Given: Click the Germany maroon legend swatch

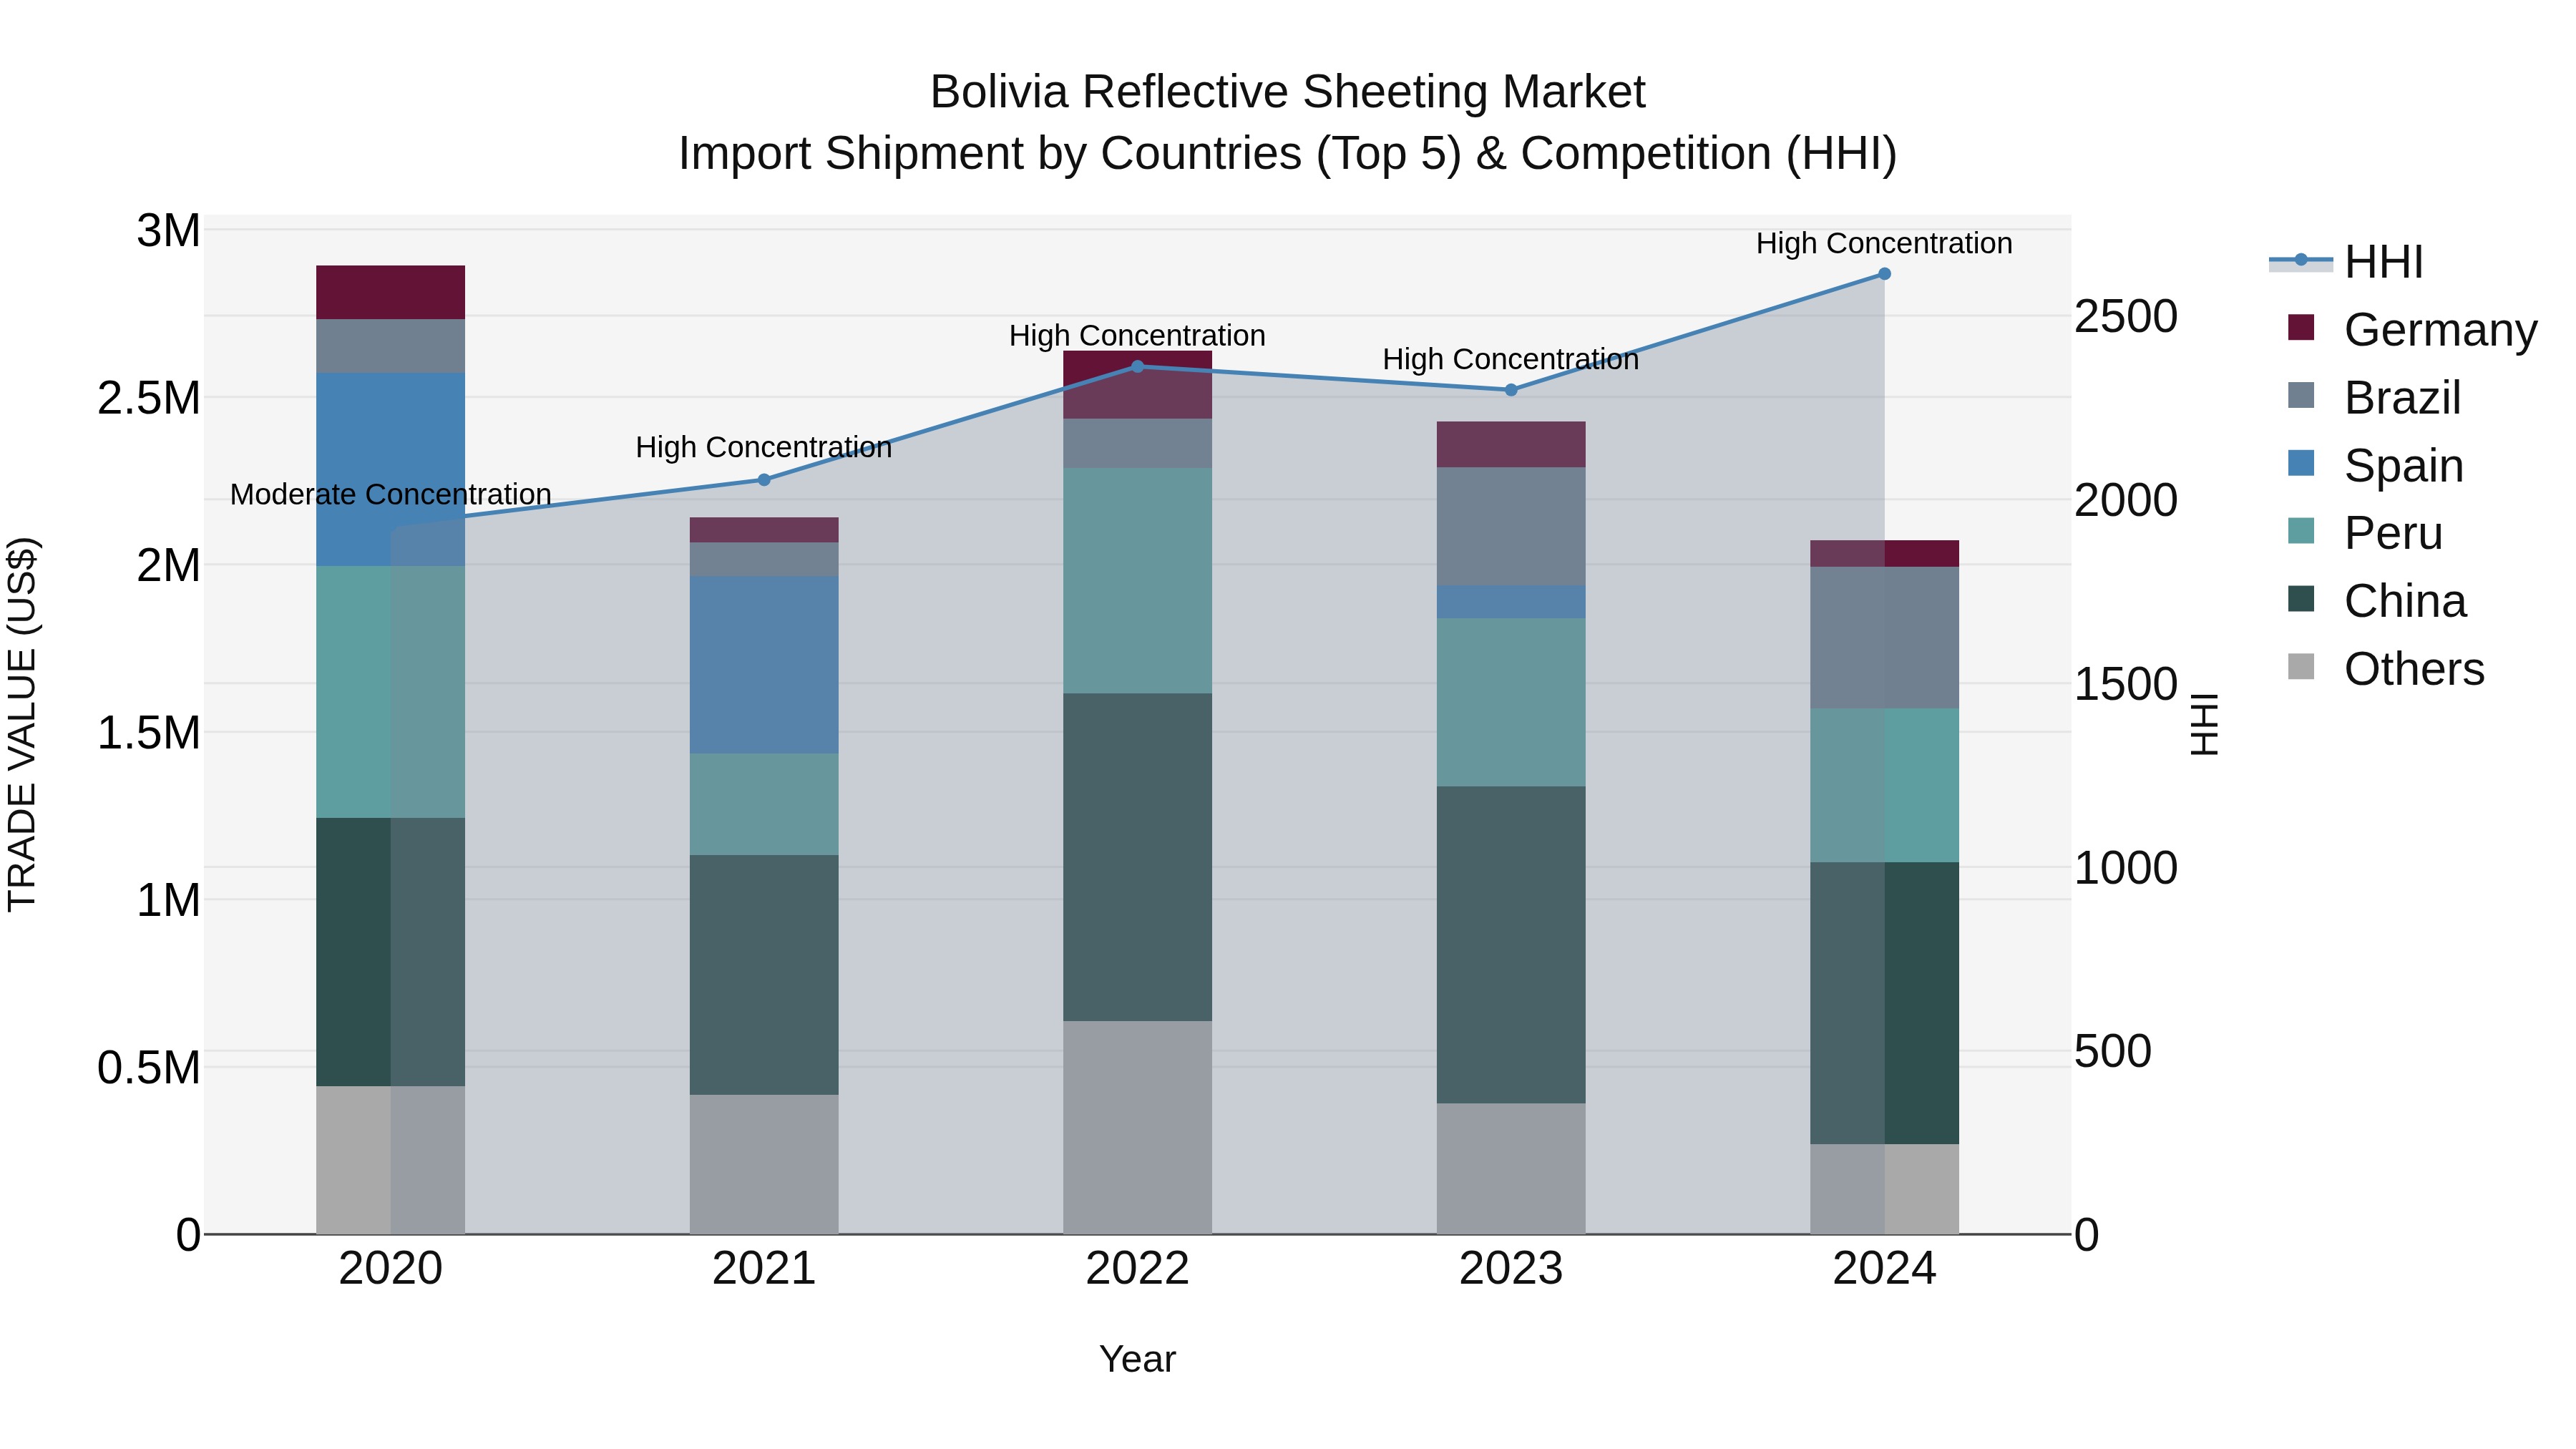Looking at the screenshot, I should coord(2301,327).
